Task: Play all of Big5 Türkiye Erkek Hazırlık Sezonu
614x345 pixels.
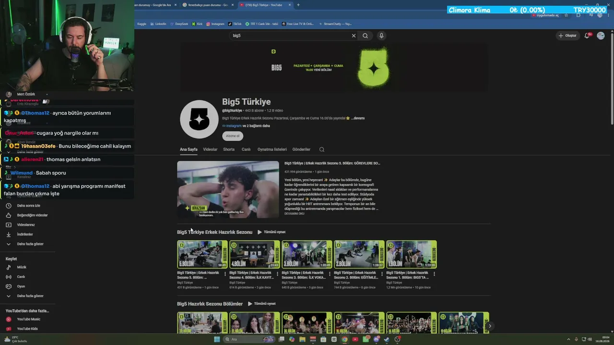Action: pyautogui.click(x=272, y=232)
